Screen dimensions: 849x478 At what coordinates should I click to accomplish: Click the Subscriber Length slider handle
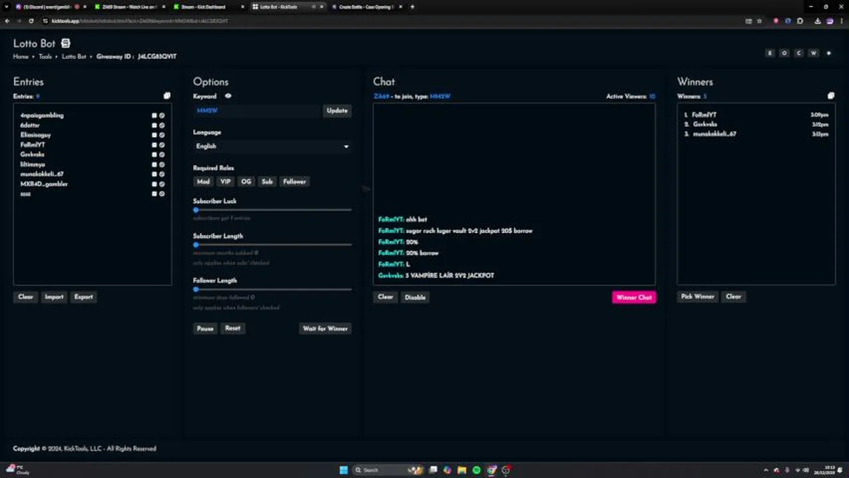tap(196, 245)
